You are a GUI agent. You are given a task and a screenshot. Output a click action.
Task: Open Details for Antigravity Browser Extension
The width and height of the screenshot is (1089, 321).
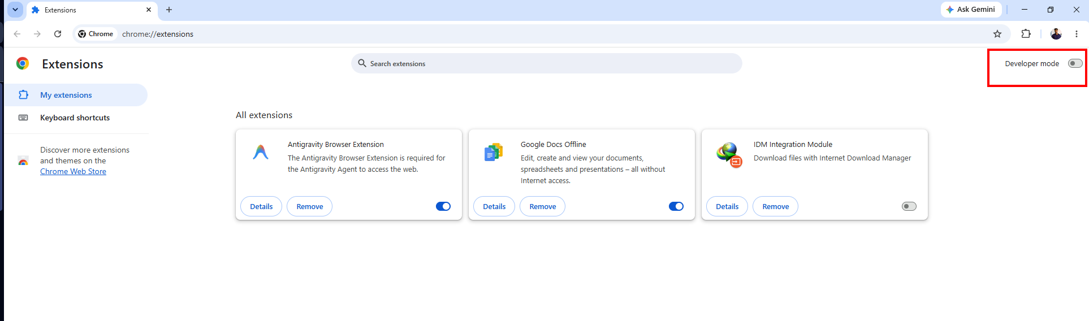pos(261,206)
